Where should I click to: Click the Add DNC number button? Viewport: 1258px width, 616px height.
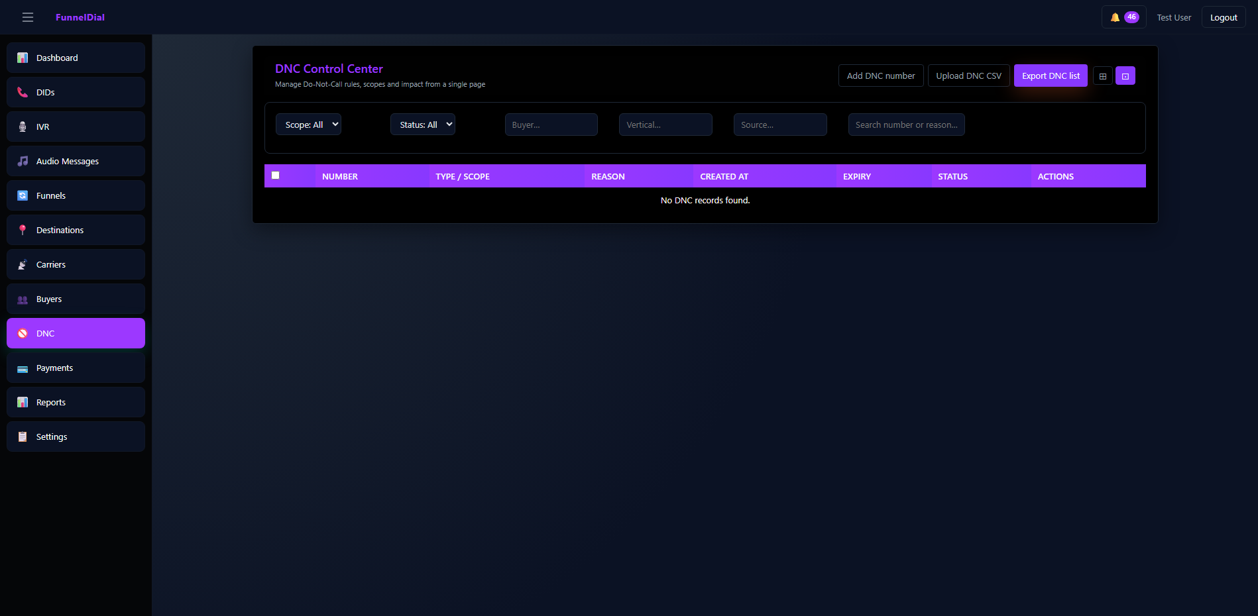880,76
